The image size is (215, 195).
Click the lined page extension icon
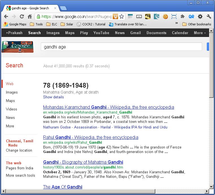(130, 16)
